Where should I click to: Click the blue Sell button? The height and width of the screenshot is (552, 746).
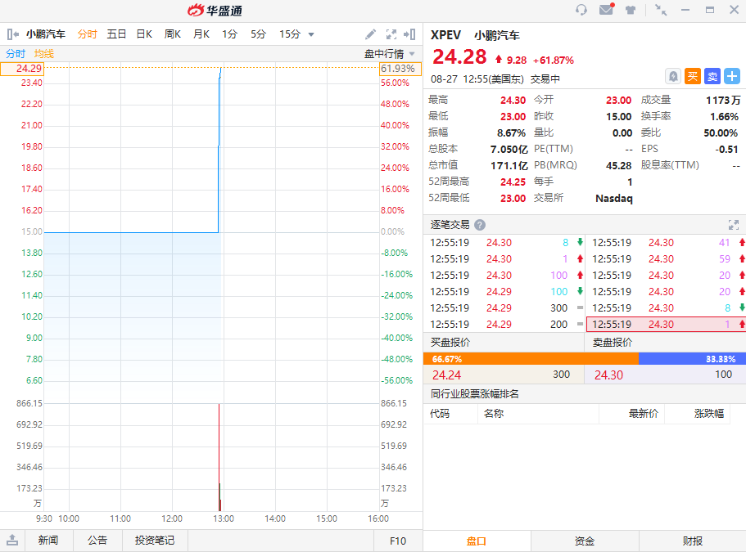point(712,77)
